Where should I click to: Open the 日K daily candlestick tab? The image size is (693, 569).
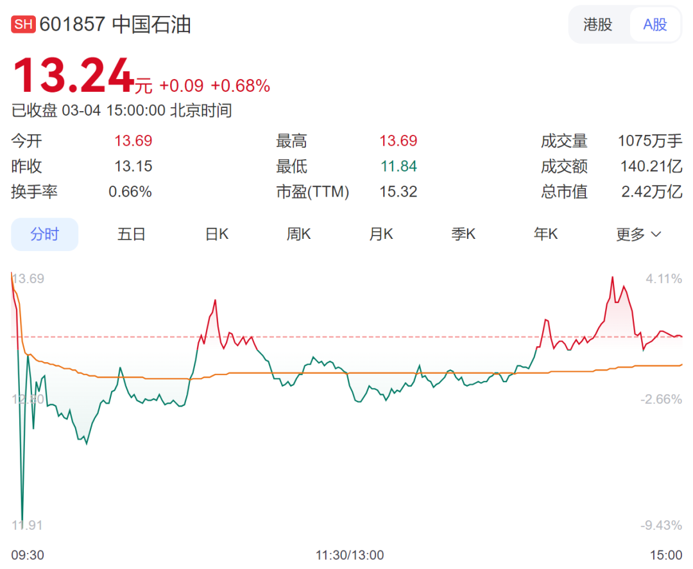[x=217, y=234]
